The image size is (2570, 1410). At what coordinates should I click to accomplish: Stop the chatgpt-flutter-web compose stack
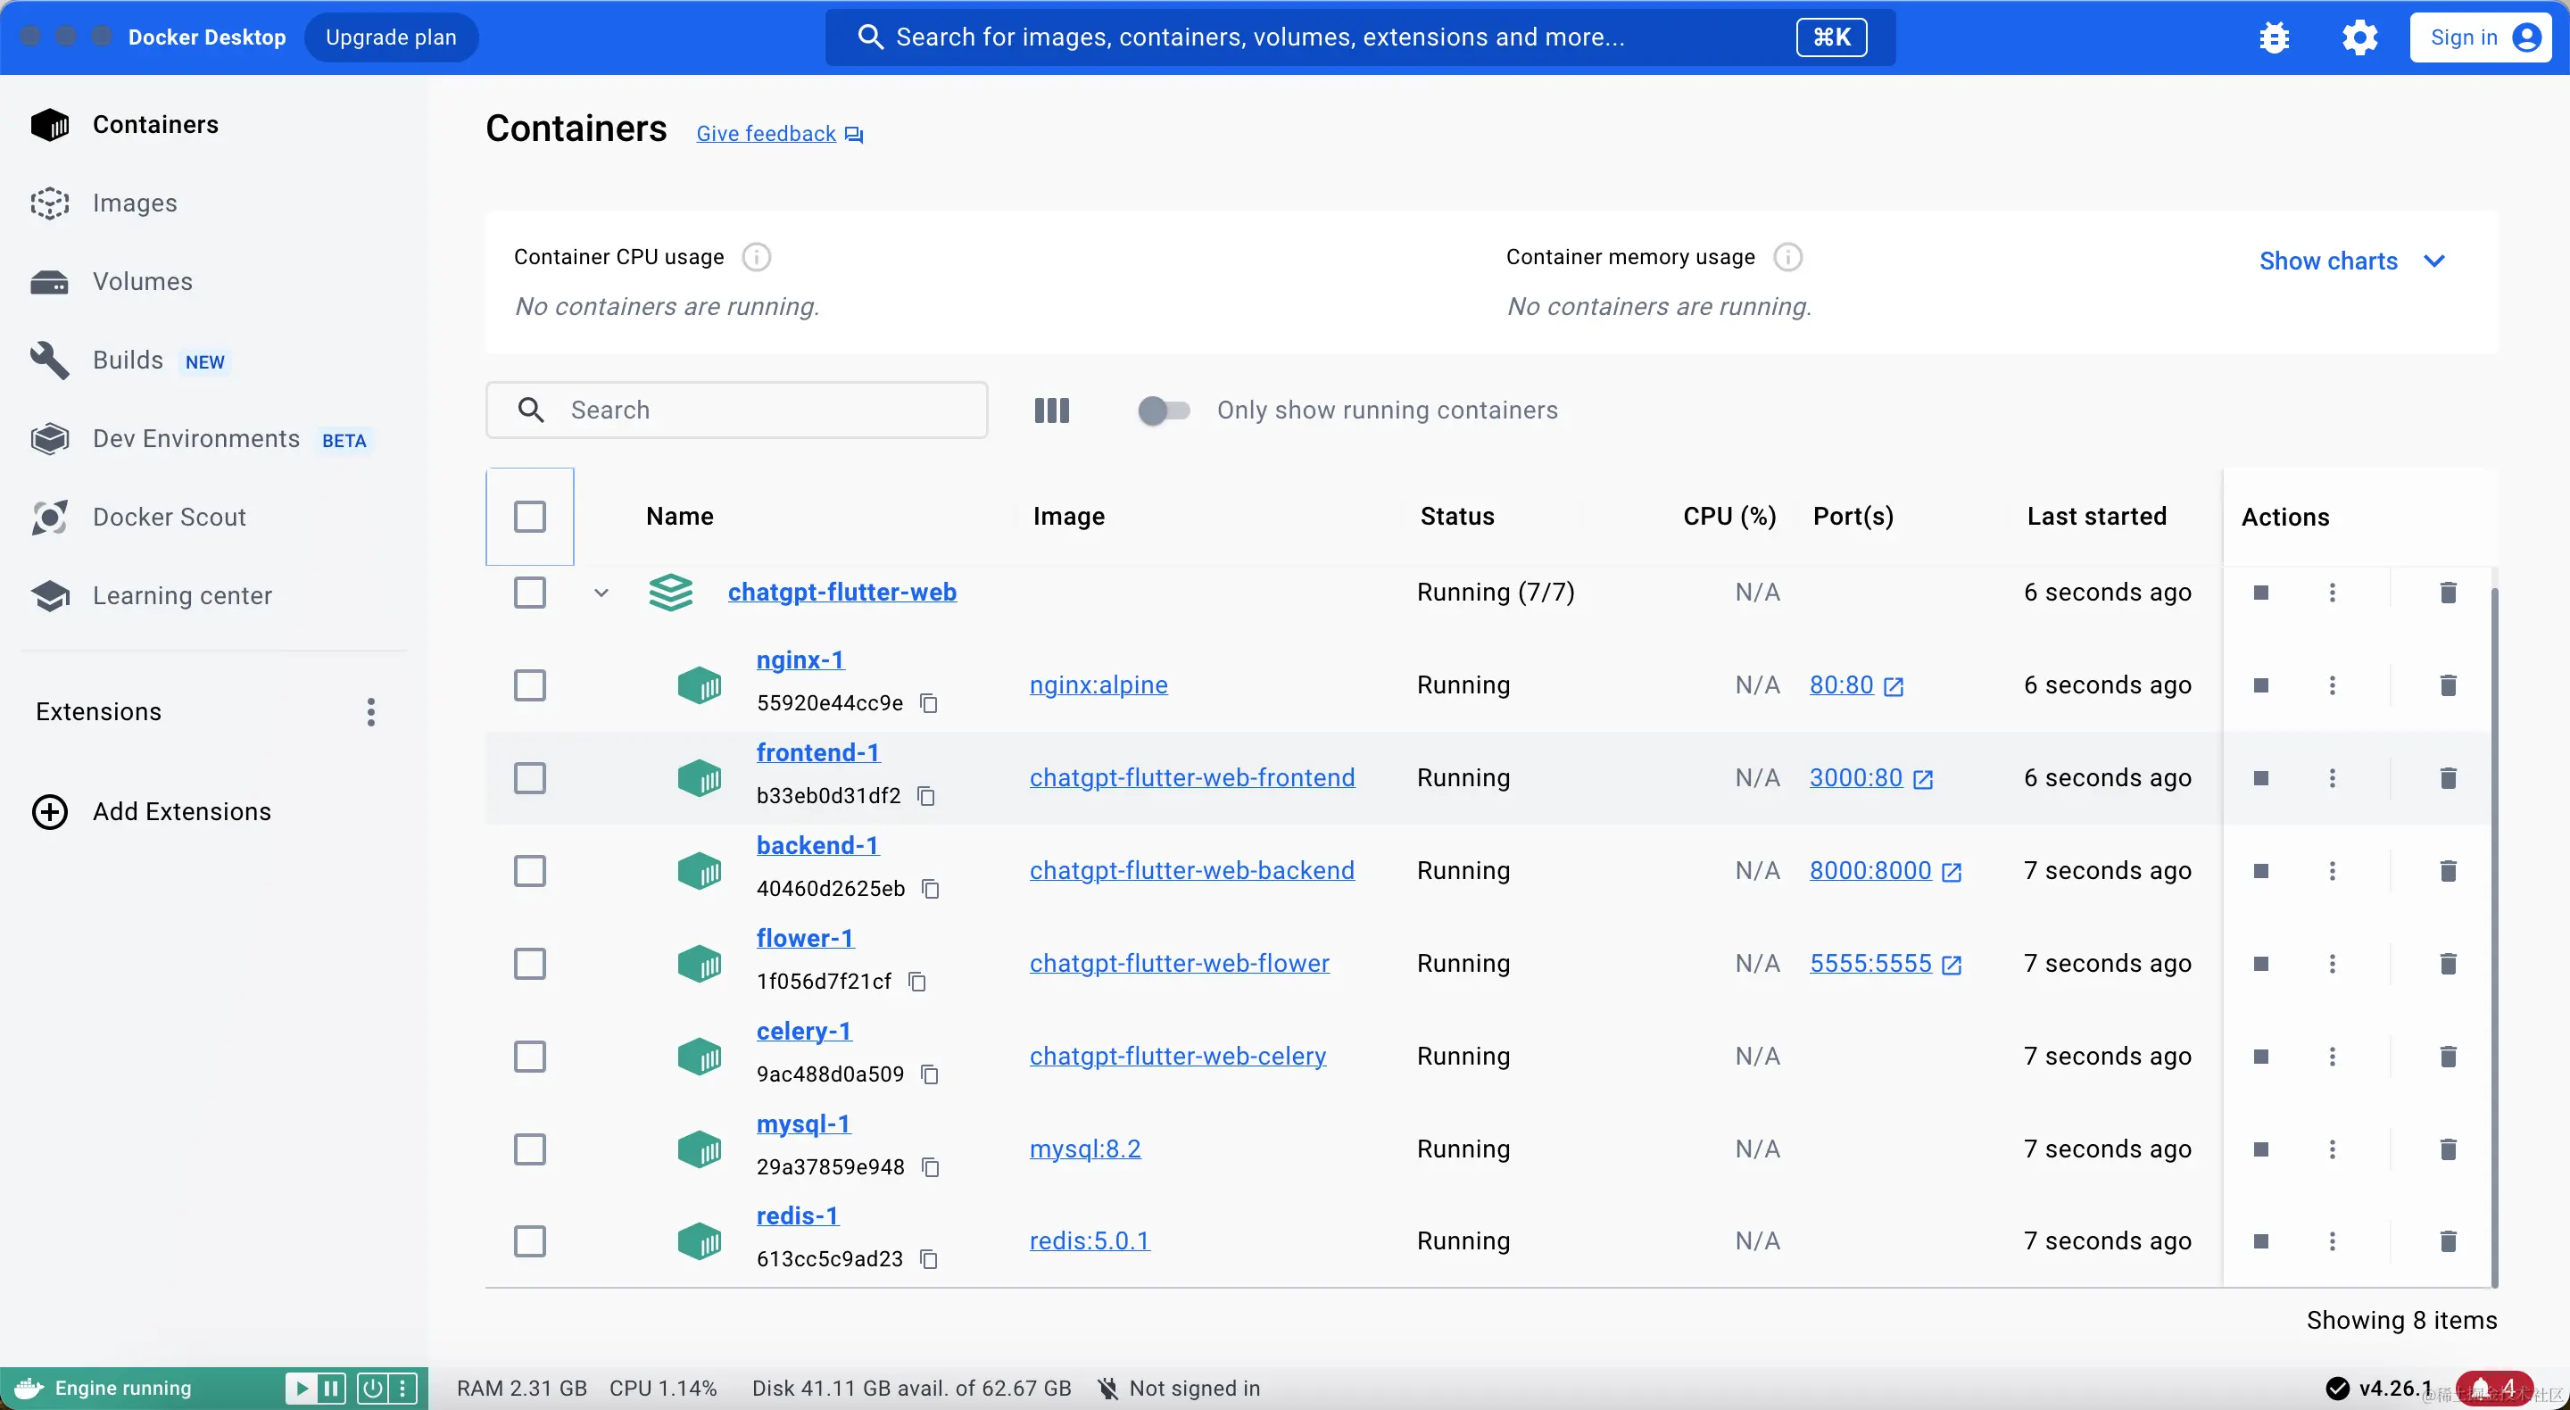point(2260,593)
